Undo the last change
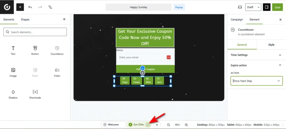 30,7
